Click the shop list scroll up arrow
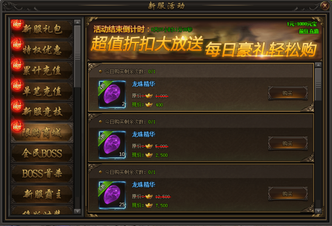Screen dimensions: 332x226 318,65
